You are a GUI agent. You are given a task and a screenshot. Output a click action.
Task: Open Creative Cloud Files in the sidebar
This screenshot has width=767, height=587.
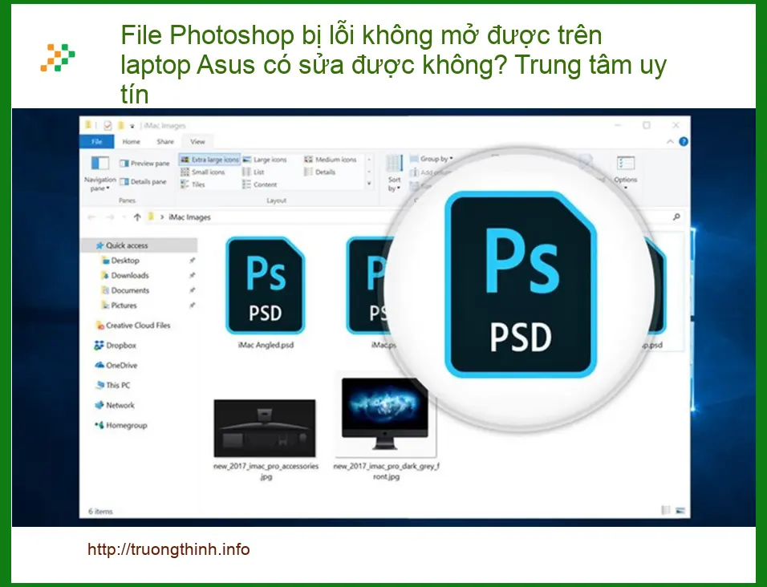(x=133, y=326)
